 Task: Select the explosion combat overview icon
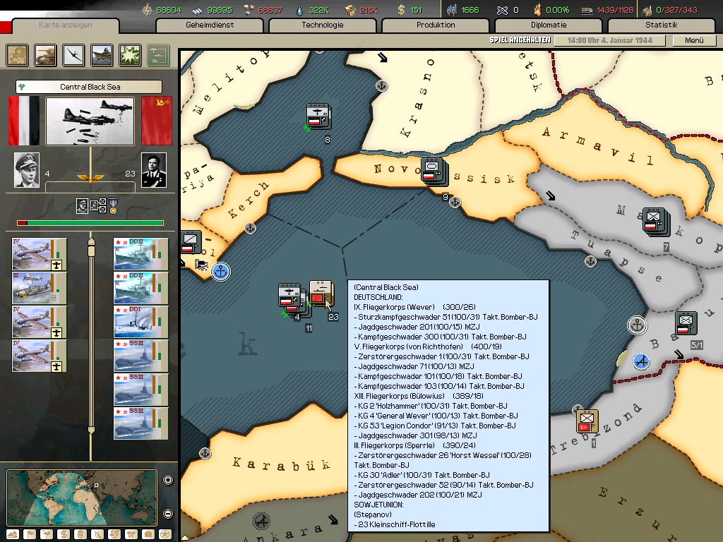click(130, 55)
